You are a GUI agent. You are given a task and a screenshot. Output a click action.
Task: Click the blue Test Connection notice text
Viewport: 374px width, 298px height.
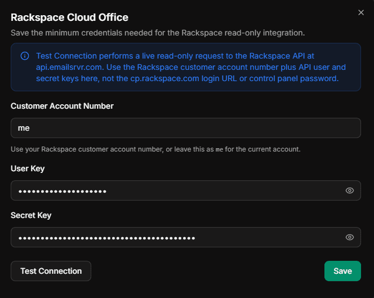(x=191, y=67)
